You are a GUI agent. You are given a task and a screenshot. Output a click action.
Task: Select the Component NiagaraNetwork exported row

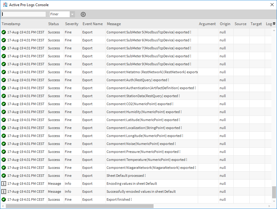151,168
